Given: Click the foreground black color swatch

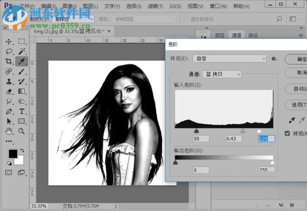Looking at the screenshot, I should pyautogui.click(x=13, y=154).
